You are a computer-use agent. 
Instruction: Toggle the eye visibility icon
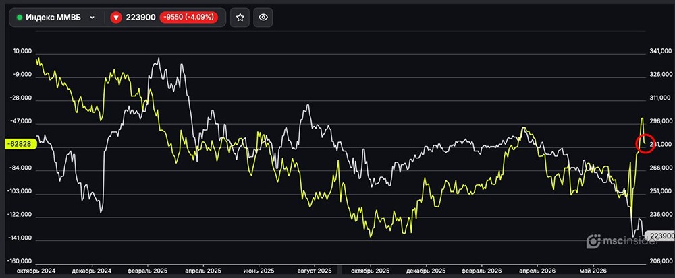pos(263,18)
